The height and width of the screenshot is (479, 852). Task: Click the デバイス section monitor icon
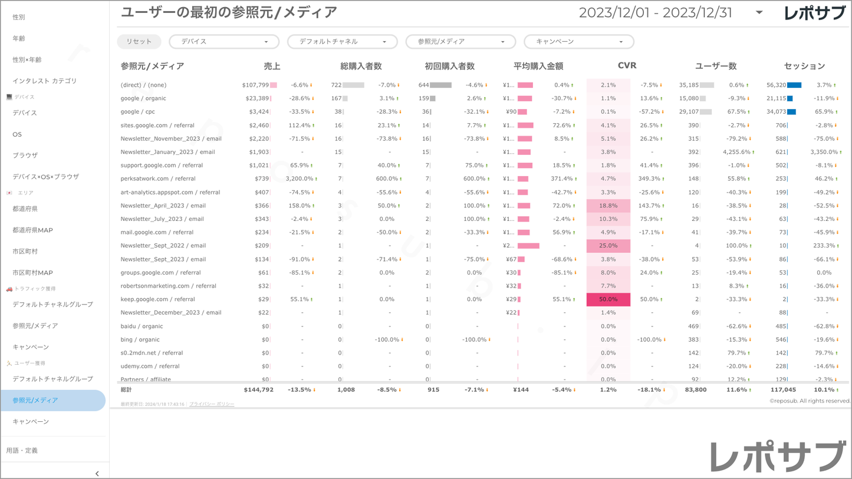9,97
